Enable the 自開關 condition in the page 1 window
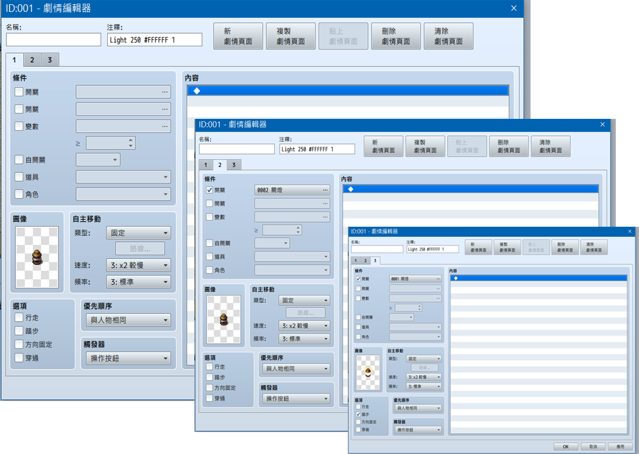Screen dimensions: 639x454 [x=19, y=159]
